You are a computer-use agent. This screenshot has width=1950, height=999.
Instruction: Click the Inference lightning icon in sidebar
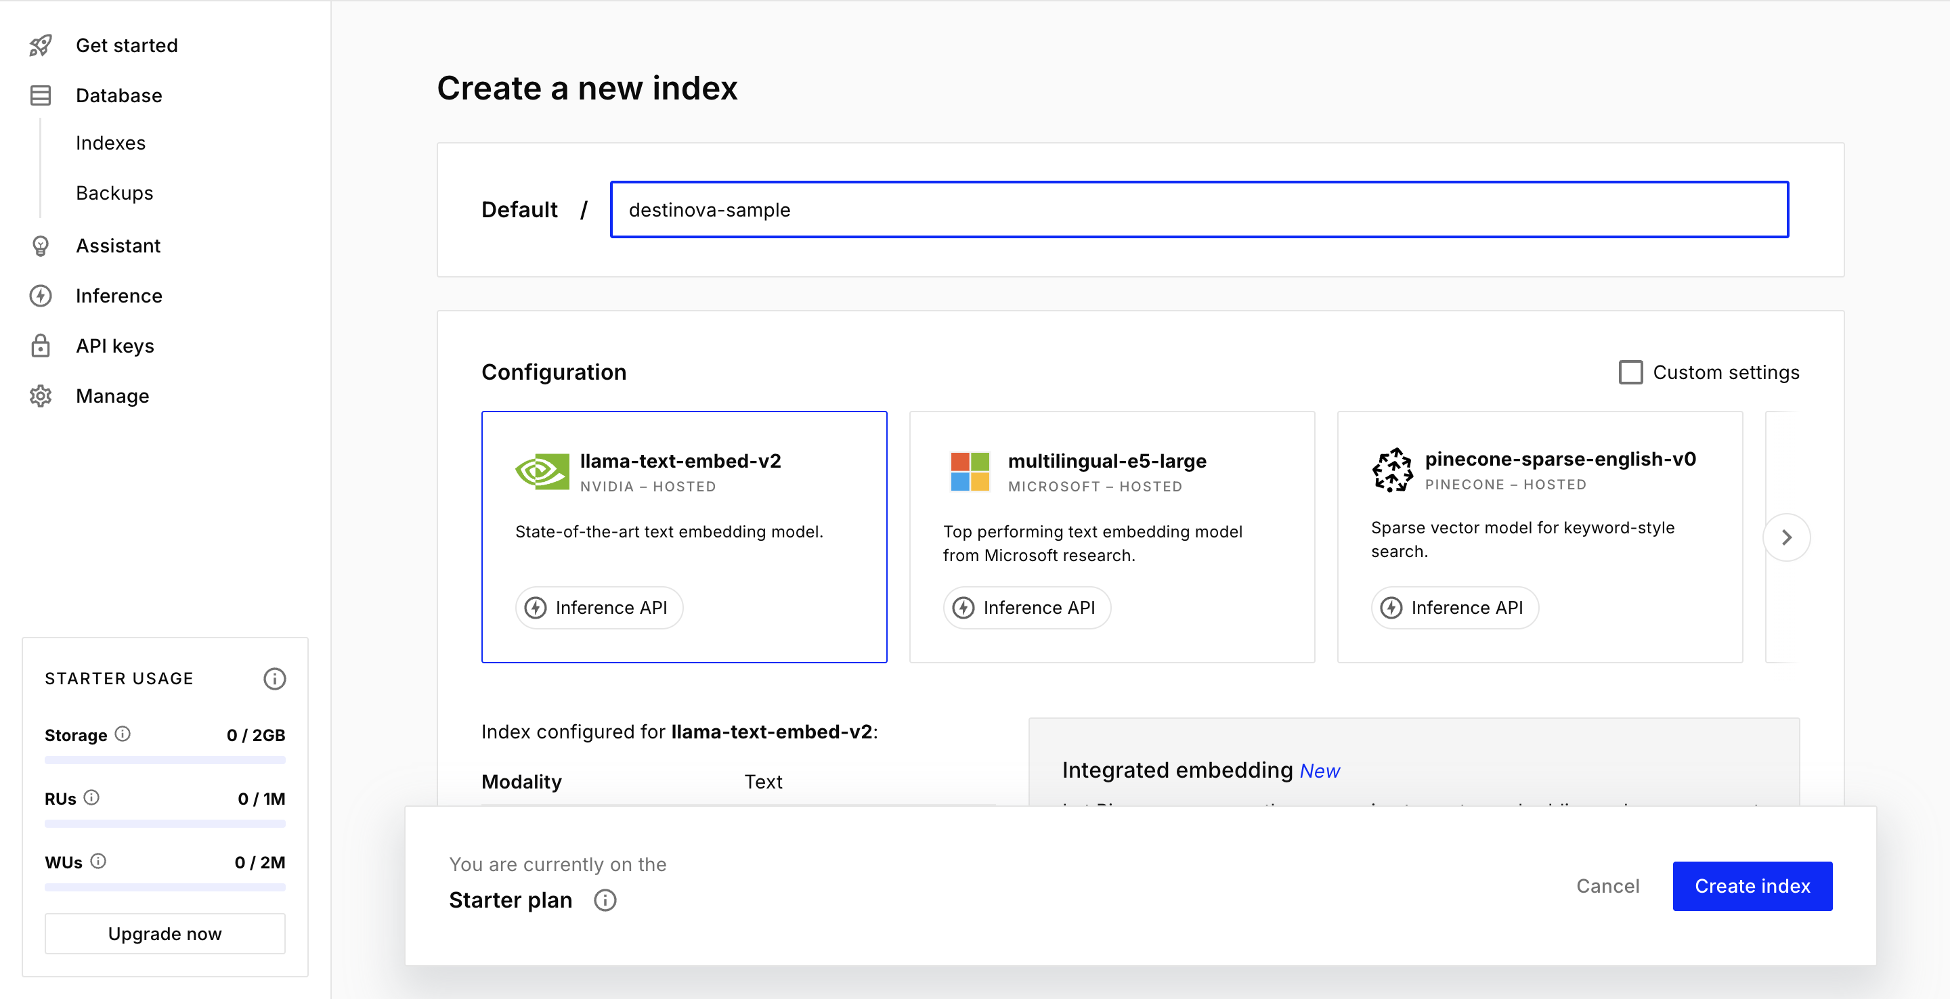41,296
